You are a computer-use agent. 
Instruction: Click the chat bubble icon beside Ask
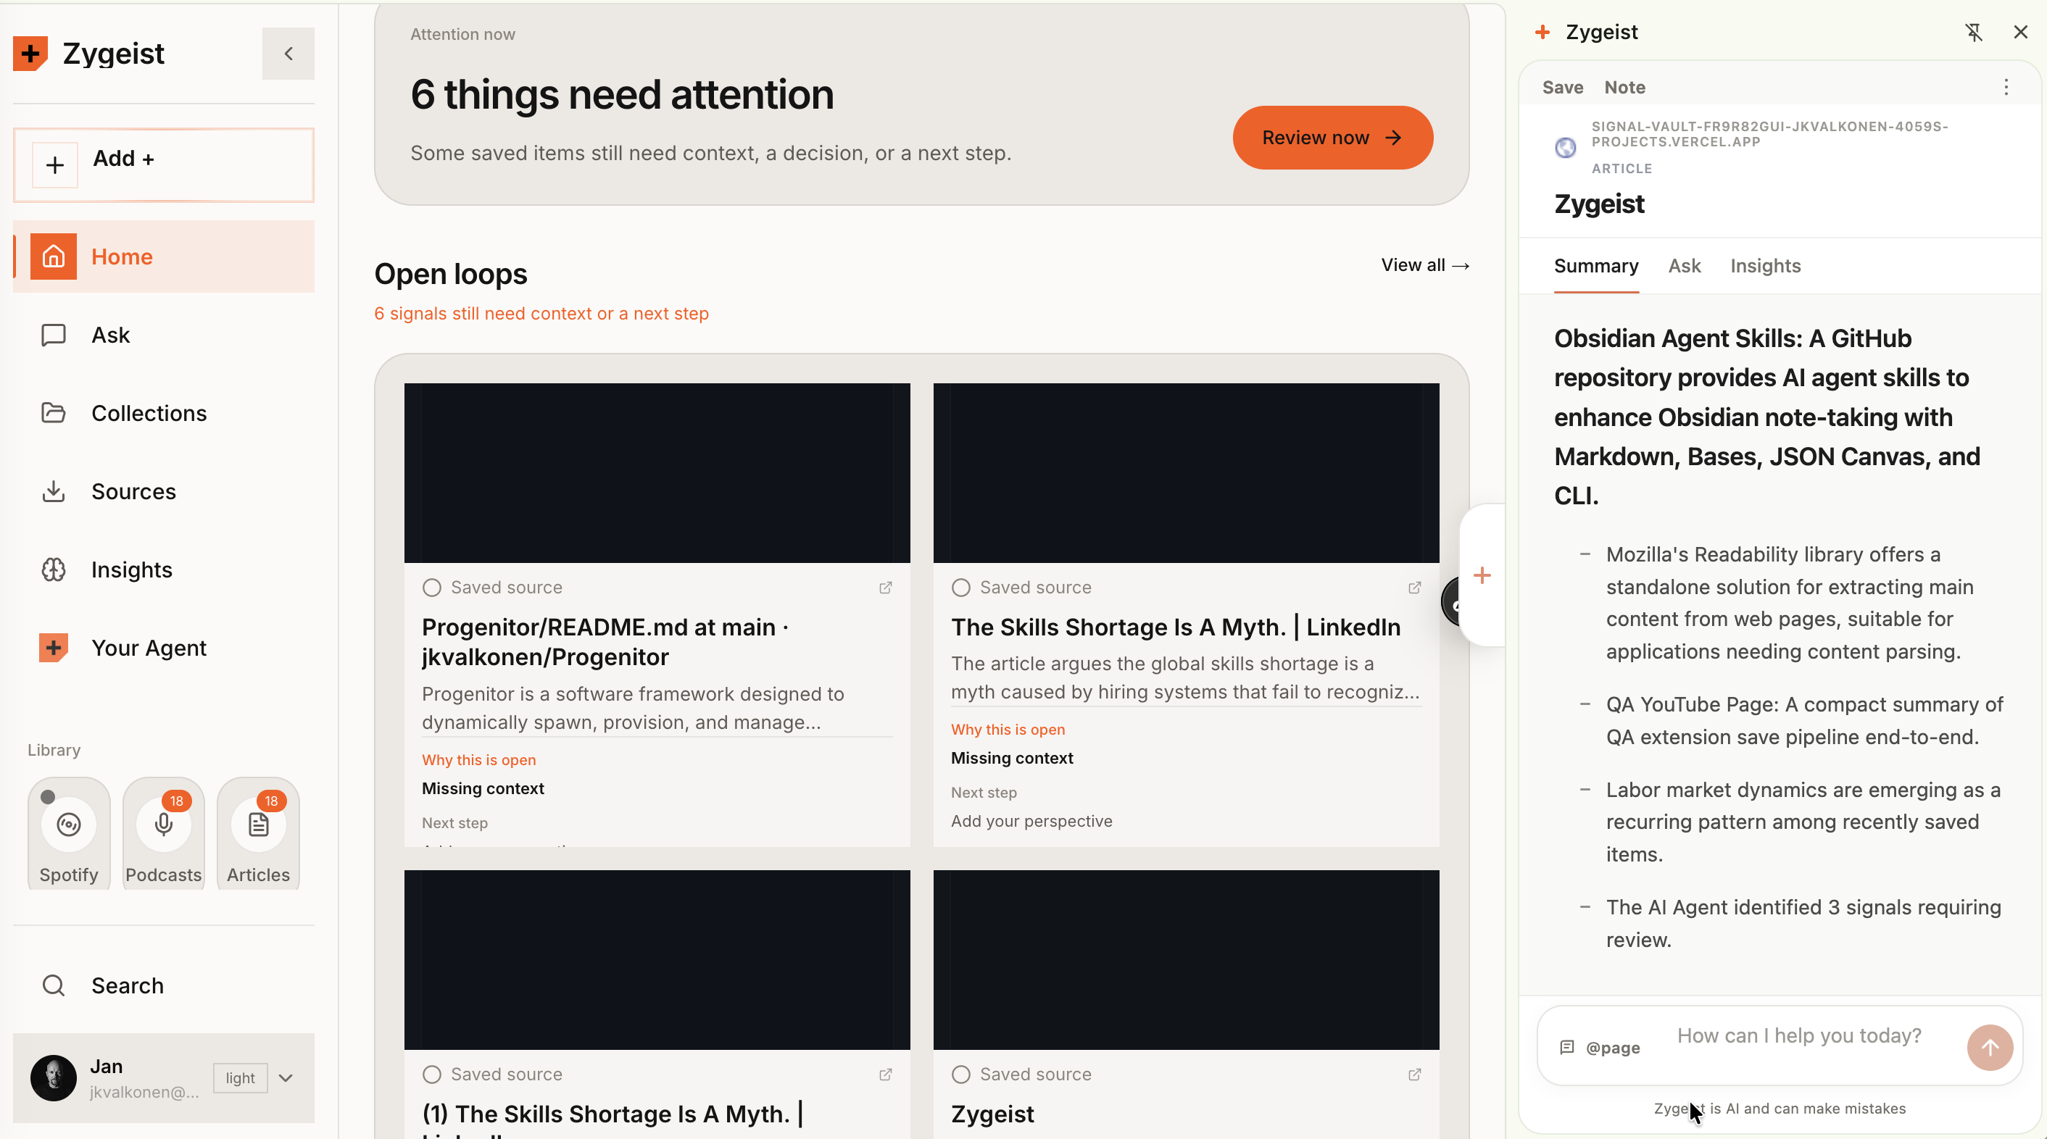coord(53,335)
